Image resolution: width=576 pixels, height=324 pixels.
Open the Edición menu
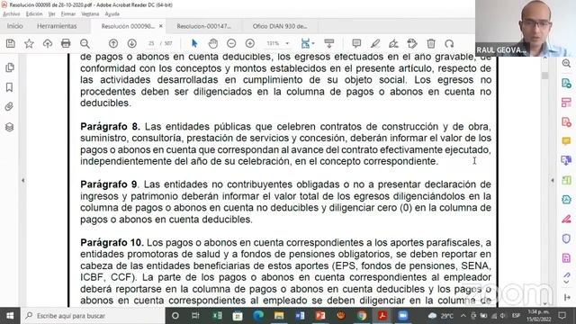(x=34, y=14)
